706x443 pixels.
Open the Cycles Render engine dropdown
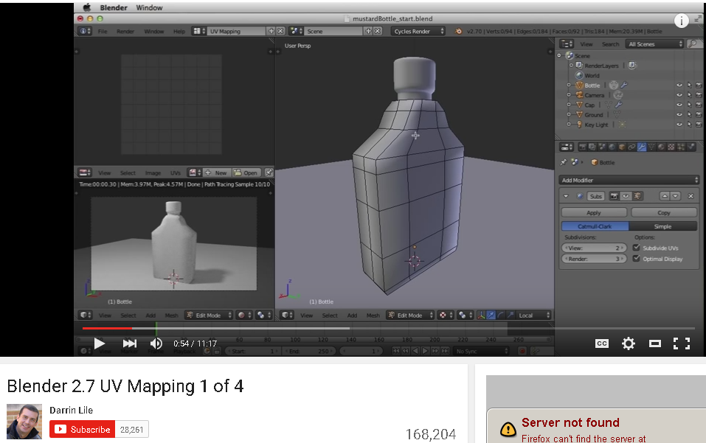point(419,31)
